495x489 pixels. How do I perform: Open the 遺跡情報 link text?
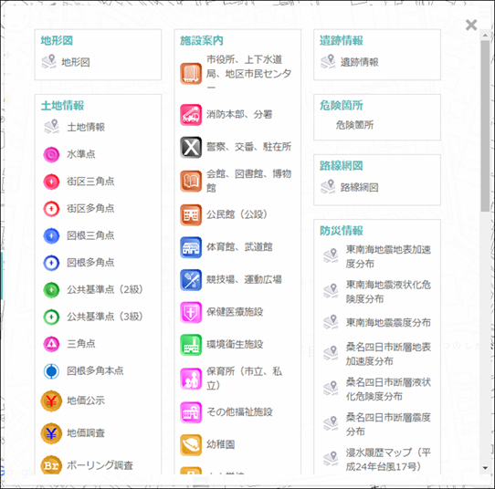click(359, 62)
